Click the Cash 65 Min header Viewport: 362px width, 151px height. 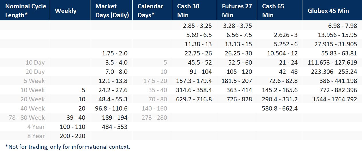click(280, 11)
